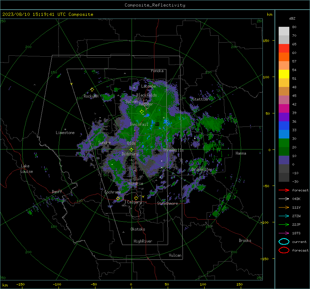310x289 pixels.
Task: Click the Airdrie city label
Action: [136, 184]
